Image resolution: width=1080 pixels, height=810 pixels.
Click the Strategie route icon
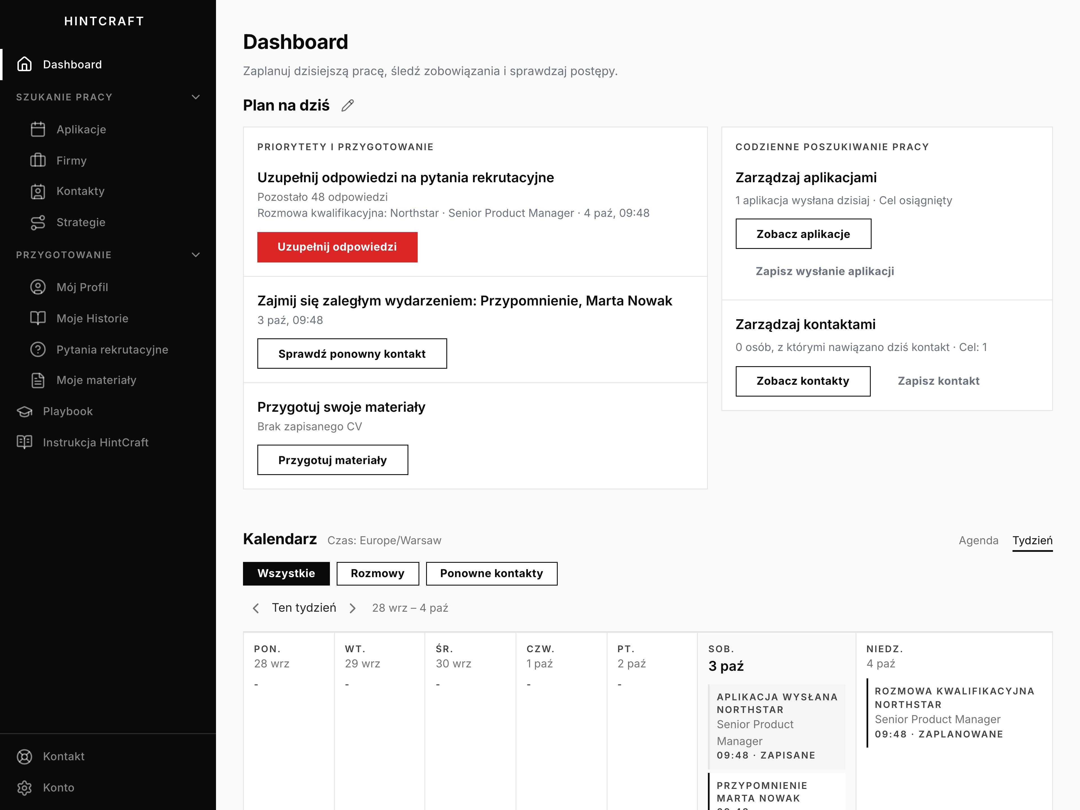point(38,223)
